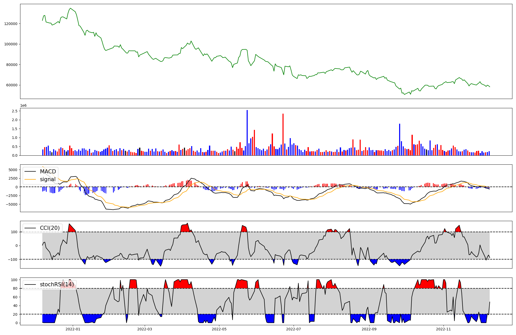Click the 2.5 tick label on volume axis
The height and width of the screenshot is (335, 516).
tap(14, 111)
